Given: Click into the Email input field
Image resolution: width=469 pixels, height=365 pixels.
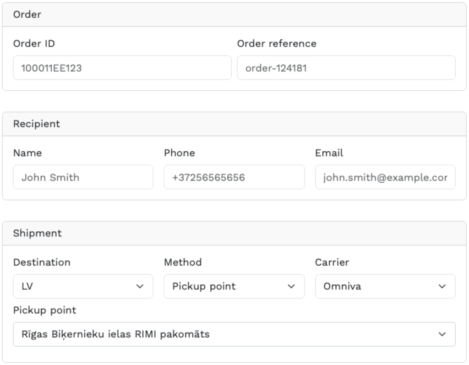Looking at the screenshot, I should [x=385, y=177].
